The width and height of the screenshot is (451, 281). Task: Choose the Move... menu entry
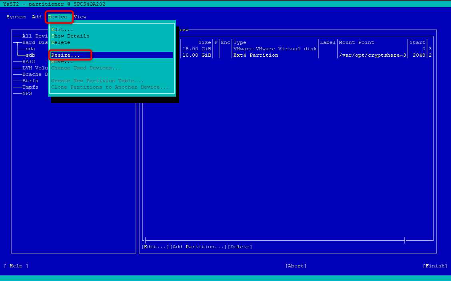click(x=62, y=61)
